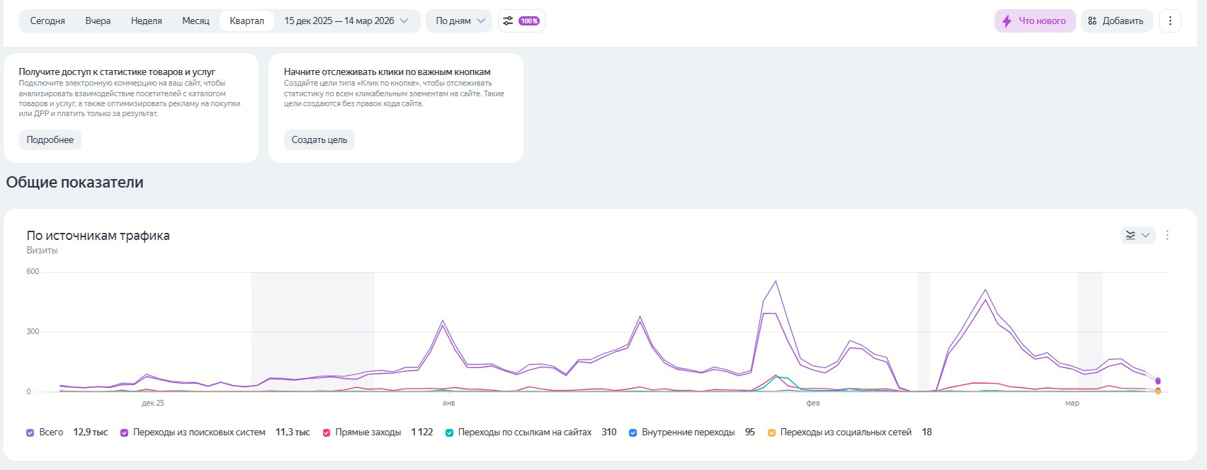Open the top-right three-dot menu

tap(1170, 21)
